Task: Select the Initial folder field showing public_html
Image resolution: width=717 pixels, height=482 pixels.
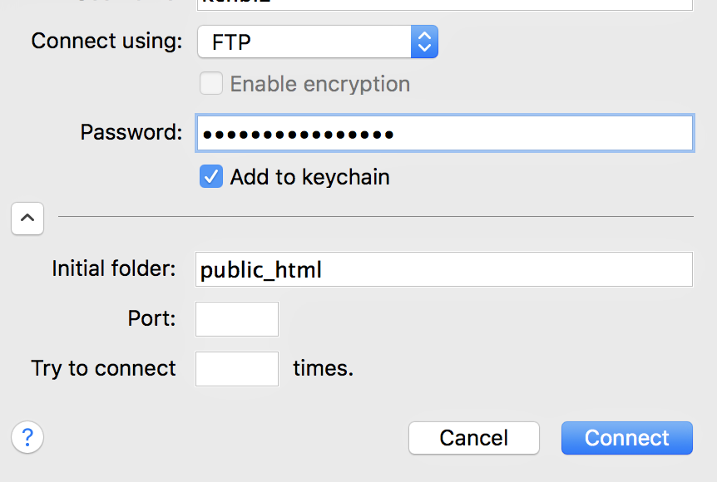Action: [444, 268]
